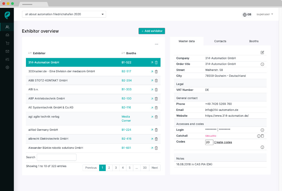Screen dimensions: 282x191
Task: Click the edit master data pencil icon
Action: click(x=262, y=52)
